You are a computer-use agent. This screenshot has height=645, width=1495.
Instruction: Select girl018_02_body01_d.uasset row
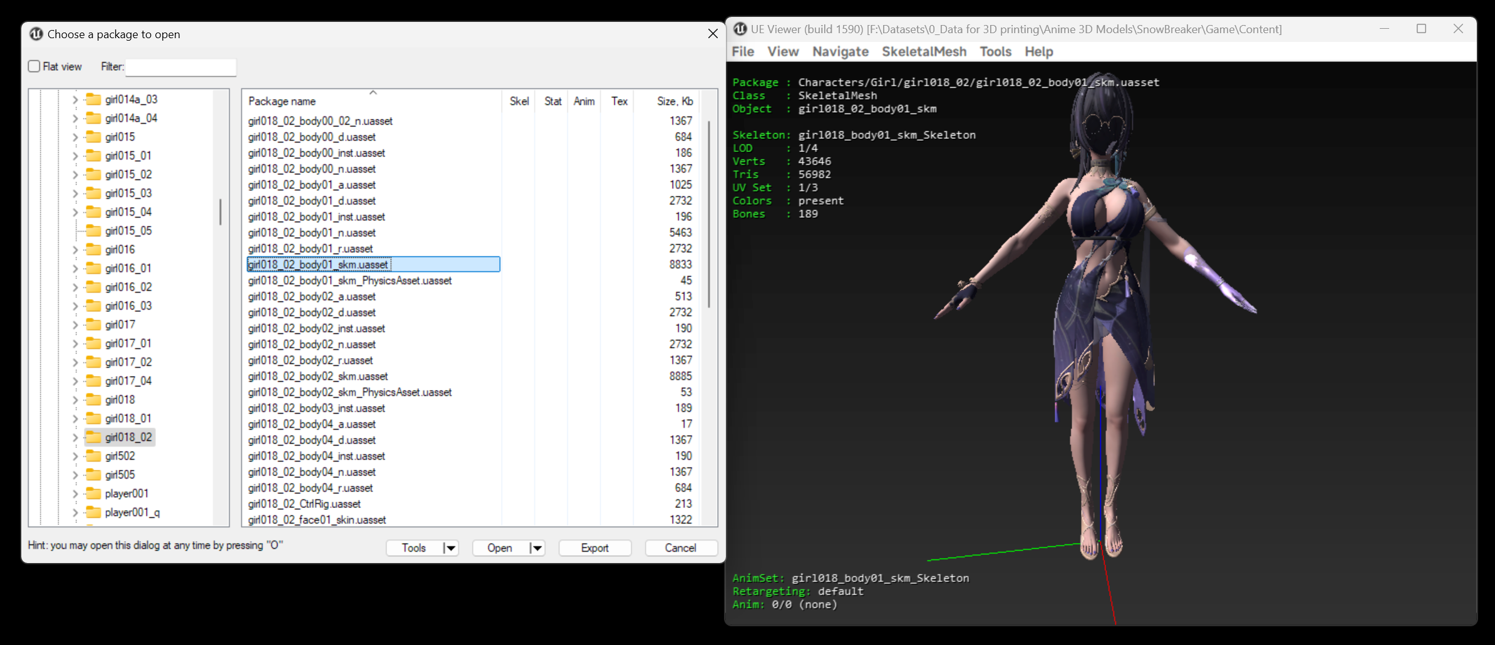tap(373, 201)
